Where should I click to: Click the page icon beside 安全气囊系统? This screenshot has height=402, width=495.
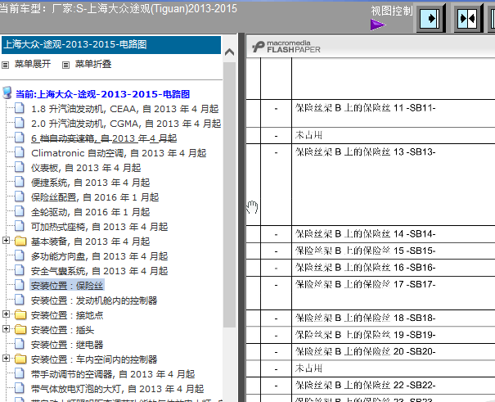point(20,270)
